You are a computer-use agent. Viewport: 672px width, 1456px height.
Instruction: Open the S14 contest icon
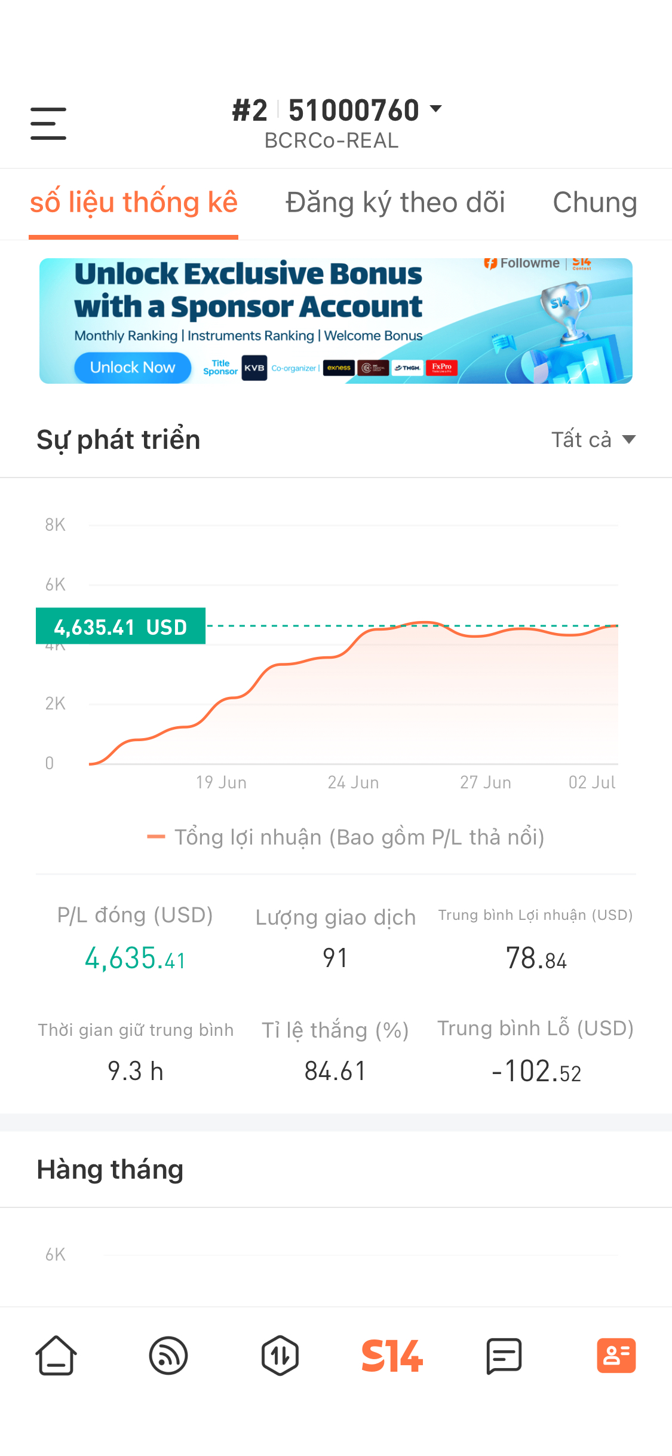tap(392, 1356)
